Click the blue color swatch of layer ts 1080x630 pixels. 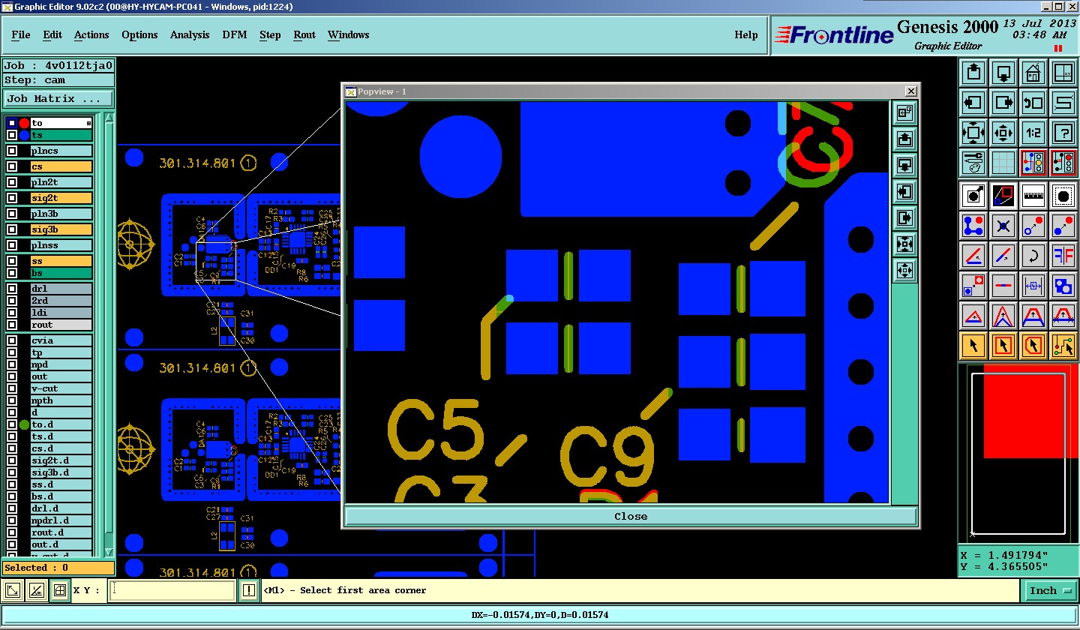click(x=24, y=135)
